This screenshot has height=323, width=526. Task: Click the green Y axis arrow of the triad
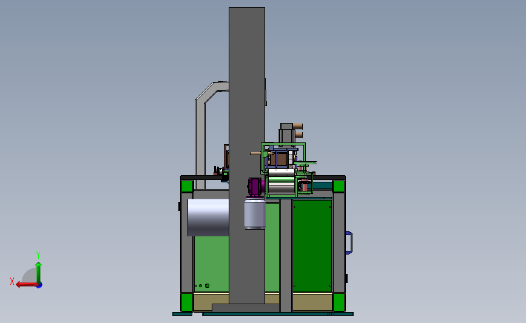39,272
